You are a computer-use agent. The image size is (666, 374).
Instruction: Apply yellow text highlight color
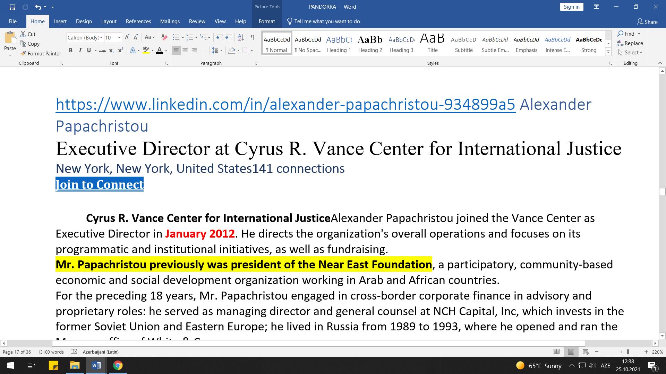click(146, 51)
